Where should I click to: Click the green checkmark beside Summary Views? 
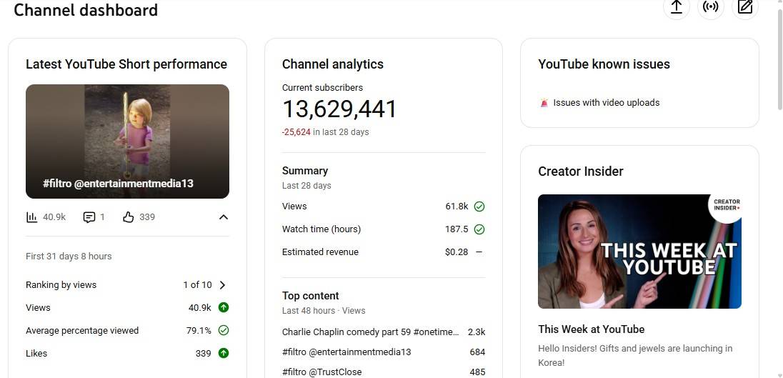tap(479, 207)
